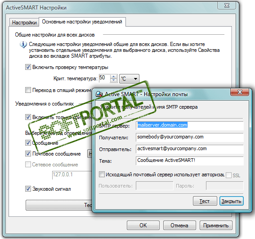Enable 'Переход в спящий режим' checkbox

(x=28, y=90)
